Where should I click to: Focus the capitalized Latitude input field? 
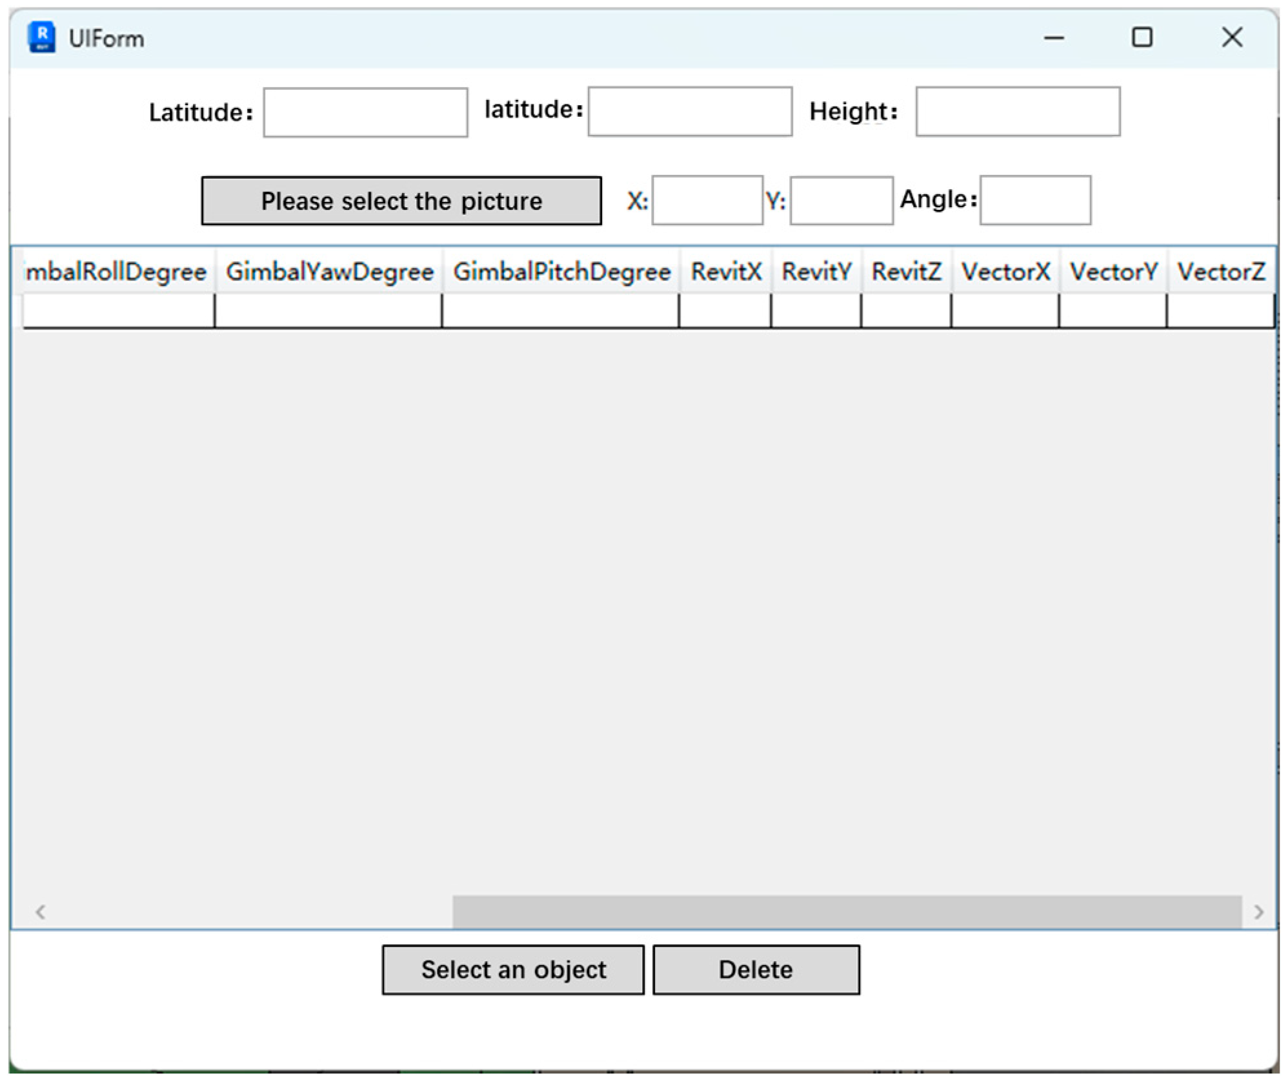coord(365,112)
